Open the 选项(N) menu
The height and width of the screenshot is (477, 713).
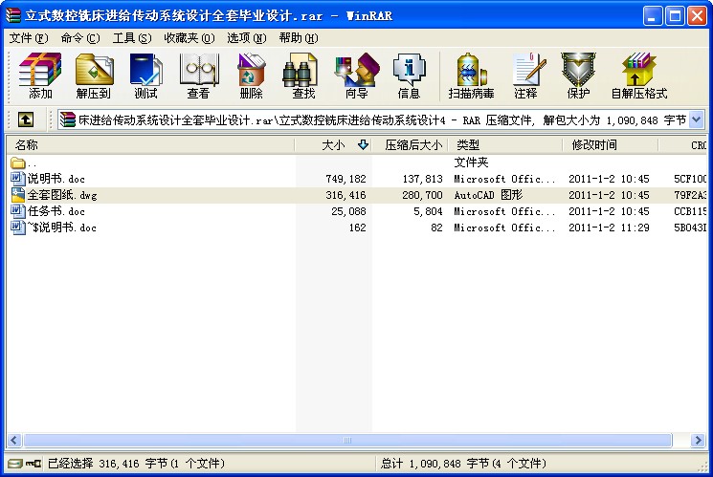click(x=246, y=38)
